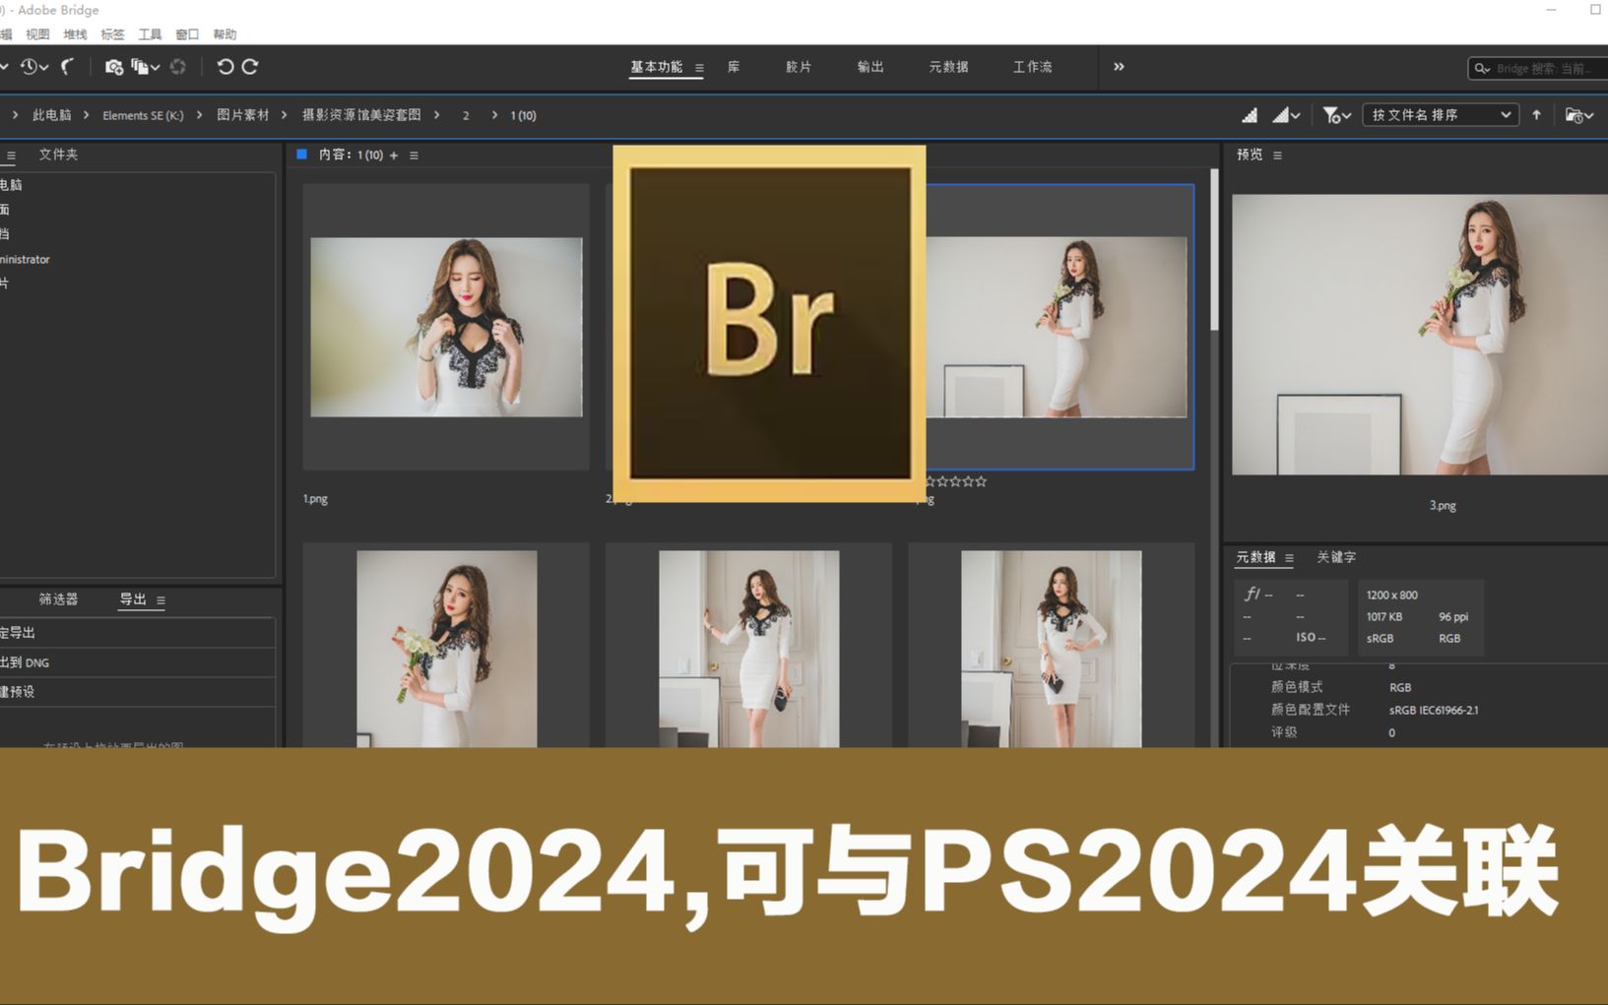Image resolution: width=1608 pixels, height=1005 pixels.
Task: Show more workspaces with the » icon
Action: pos(1119,67)
